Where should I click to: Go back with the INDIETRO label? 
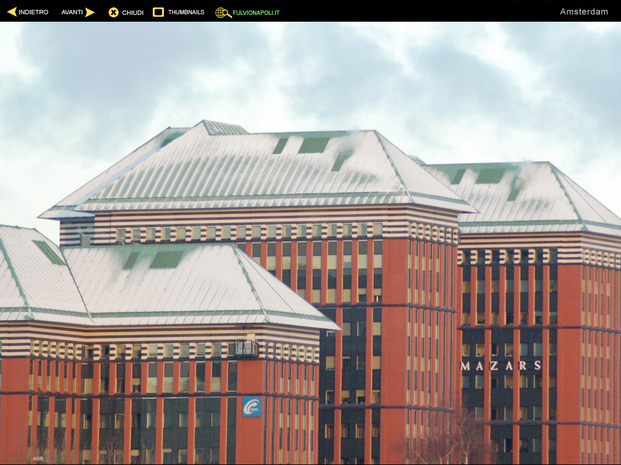click(x=34, y=12)
